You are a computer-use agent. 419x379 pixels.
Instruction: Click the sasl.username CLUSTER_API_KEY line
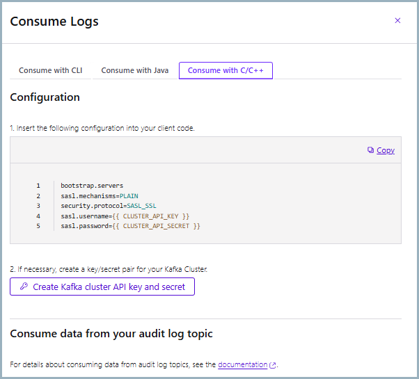pos(125,216)
